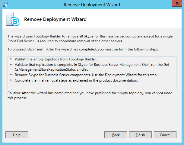Click the intro paragraph about Topology Builder
Screen dimensions: 184x145
click(90, 39)
